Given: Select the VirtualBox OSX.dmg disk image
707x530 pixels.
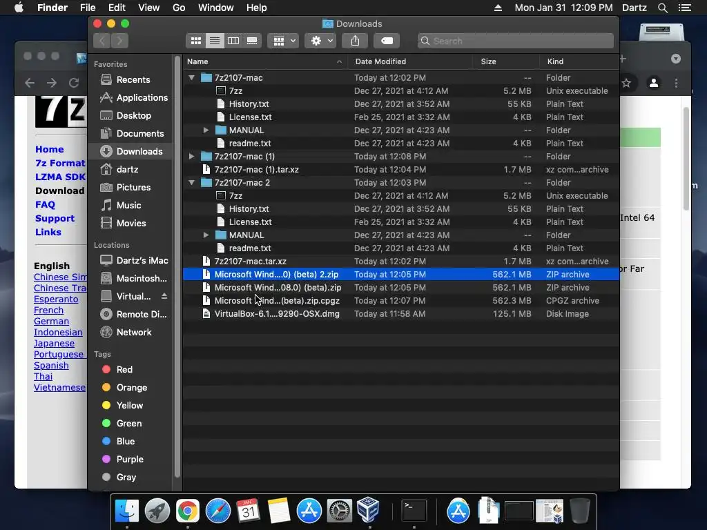Looking at the screenshot, I should click(401, 314).
